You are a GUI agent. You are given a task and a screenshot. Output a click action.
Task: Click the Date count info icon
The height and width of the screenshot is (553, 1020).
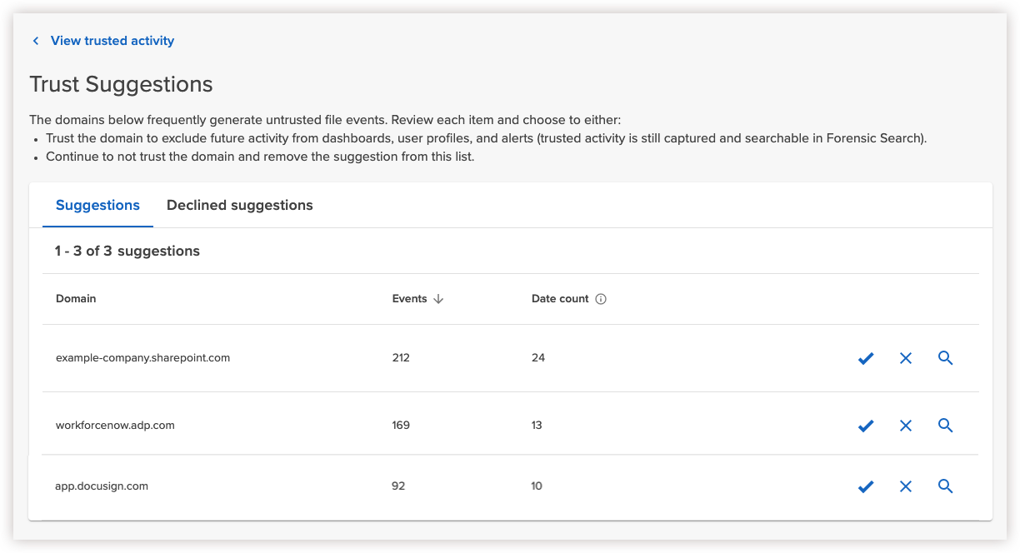601,299
